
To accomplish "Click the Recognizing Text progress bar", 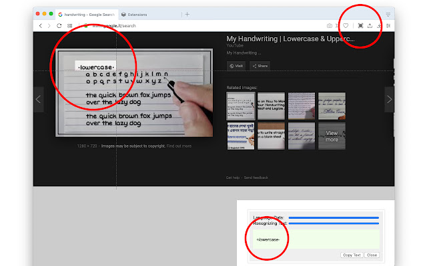I will tap(333, 223).
